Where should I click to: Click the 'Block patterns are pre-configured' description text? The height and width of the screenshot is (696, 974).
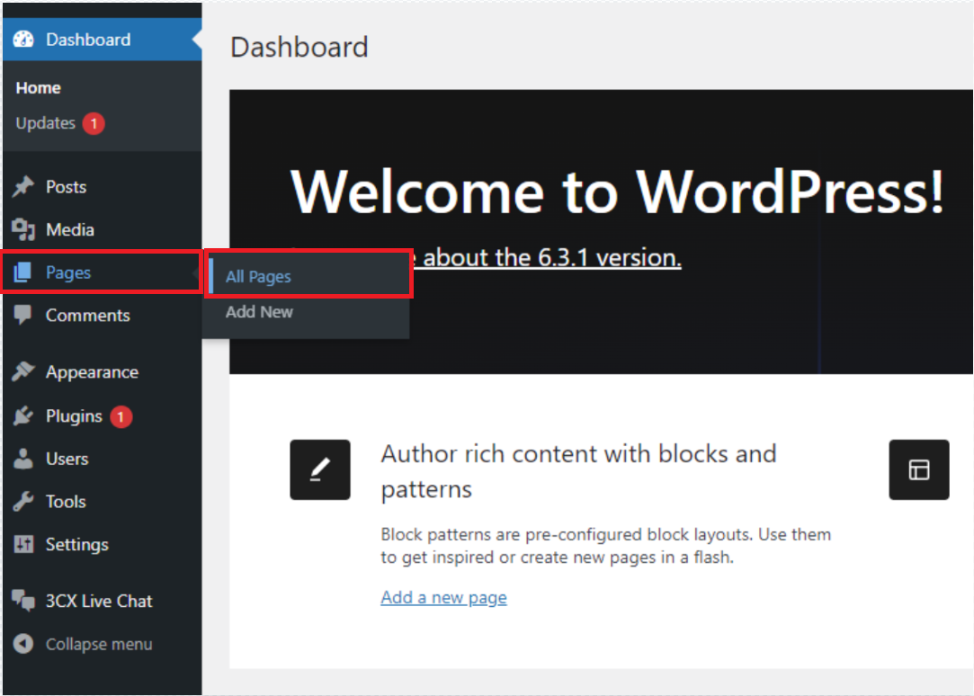point(605,546)
